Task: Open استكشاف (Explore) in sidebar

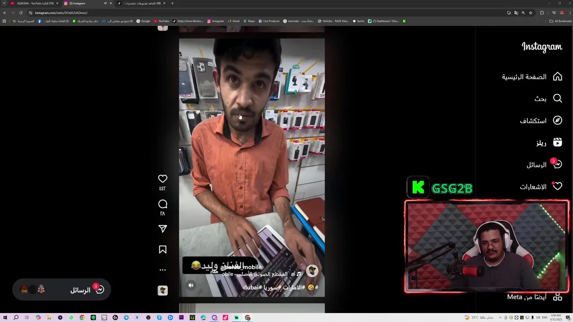Action: 541,120
